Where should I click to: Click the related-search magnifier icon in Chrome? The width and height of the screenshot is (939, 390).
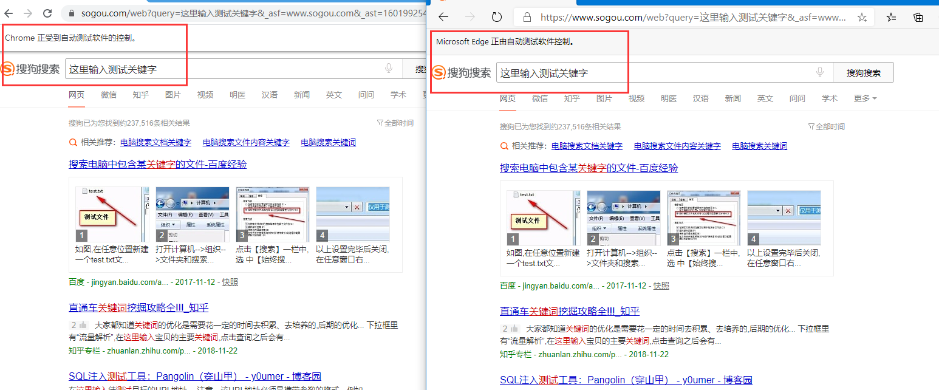pos(73,143)
